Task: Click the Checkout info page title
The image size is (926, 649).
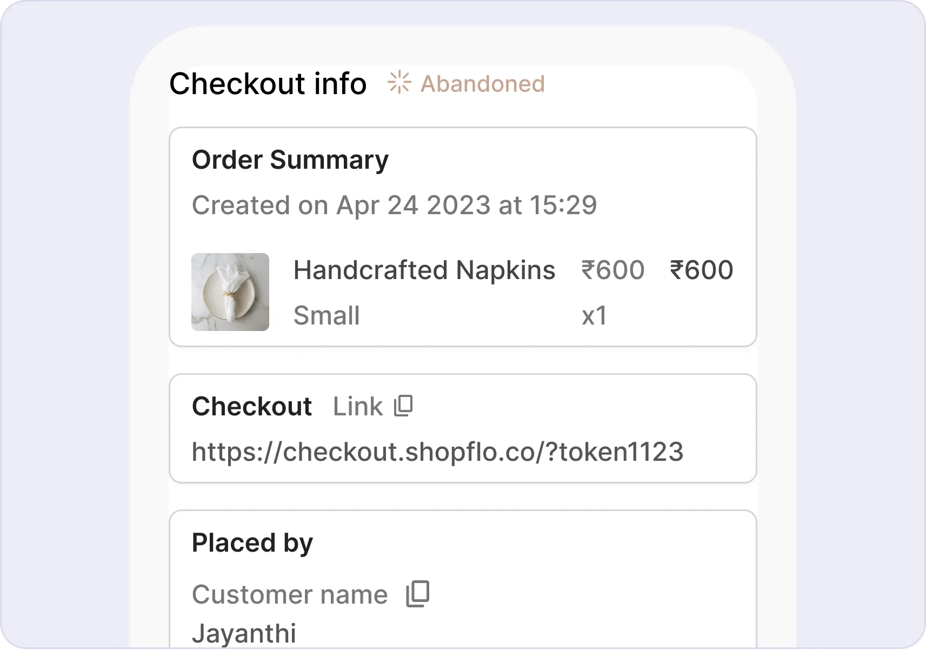Action: coord(268,83)
